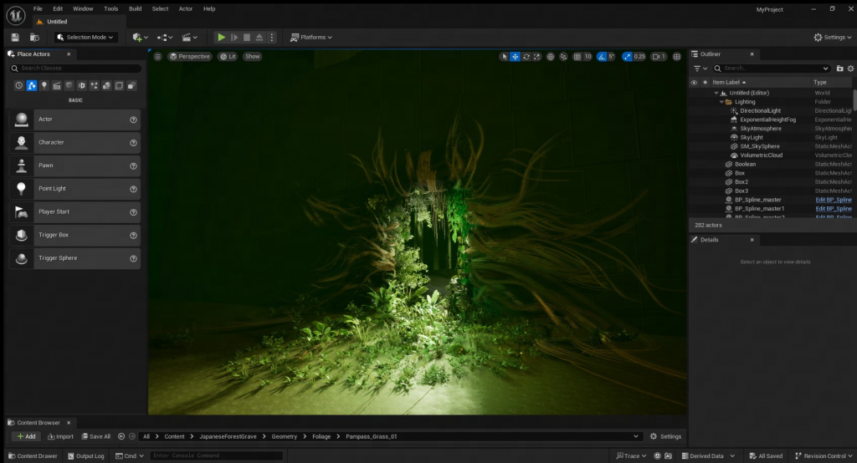Open the Build menu
The image size is (857, 463).
click(x=135, y=8)
